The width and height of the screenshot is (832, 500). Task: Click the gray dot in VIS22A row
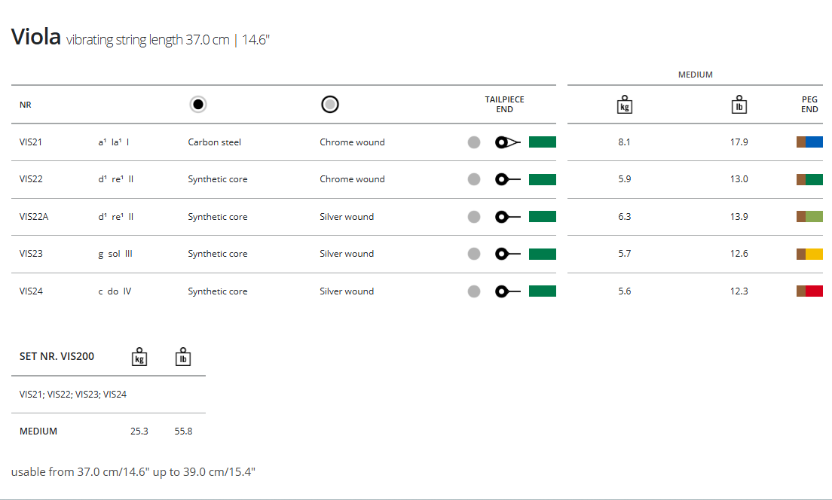pyautogui.click(x=474, y=217)
